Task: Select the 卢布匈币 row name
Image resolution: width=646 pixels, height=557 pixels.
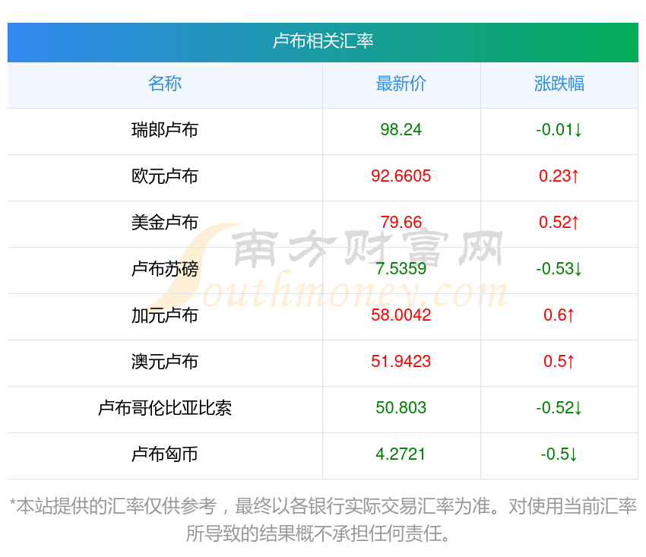Action: click(165, 454)
